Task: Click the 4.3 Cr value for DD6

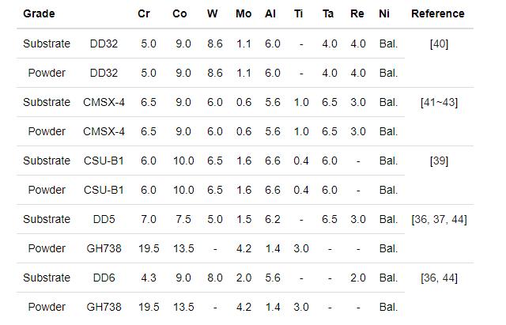Action: [149, 278]
